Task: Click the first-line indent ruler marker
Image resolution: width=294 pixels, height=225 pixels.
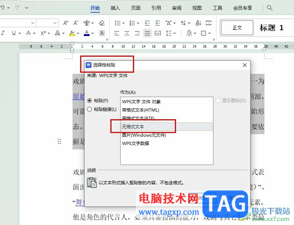Action: pos(72,44)
